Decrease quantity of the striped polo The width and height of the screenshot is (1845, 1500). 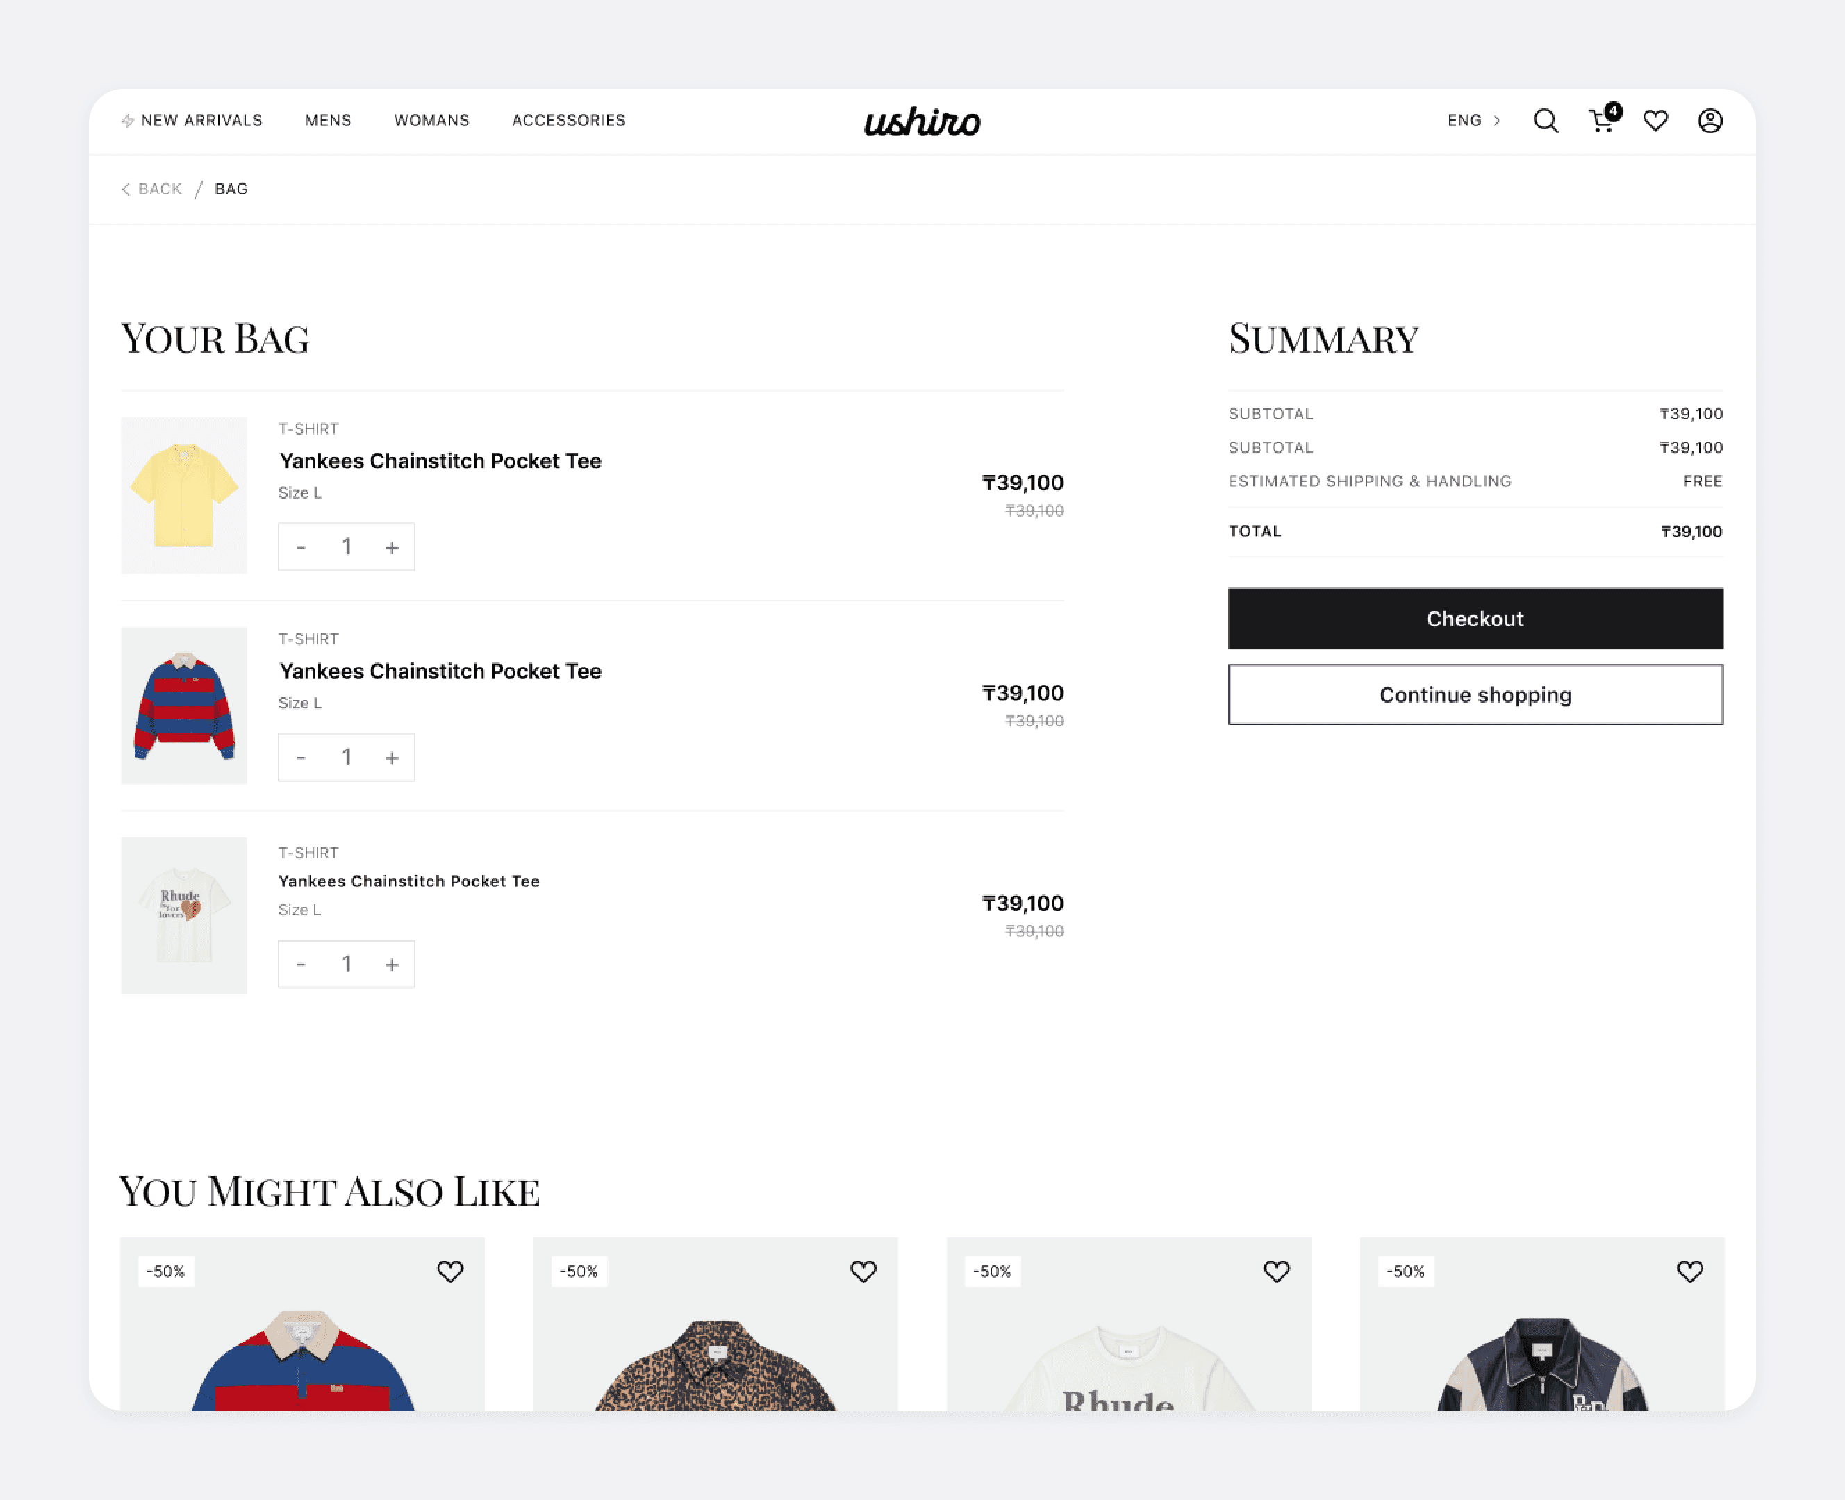301,758
